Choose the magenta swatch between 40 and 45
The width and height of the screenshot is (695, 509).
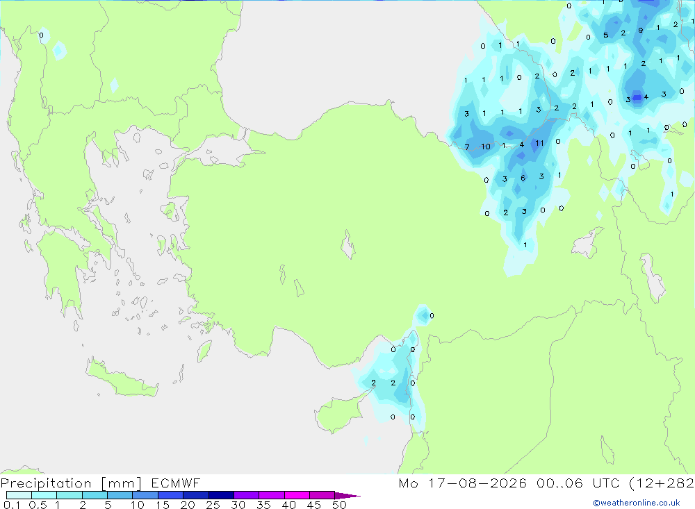pos(297,495)
